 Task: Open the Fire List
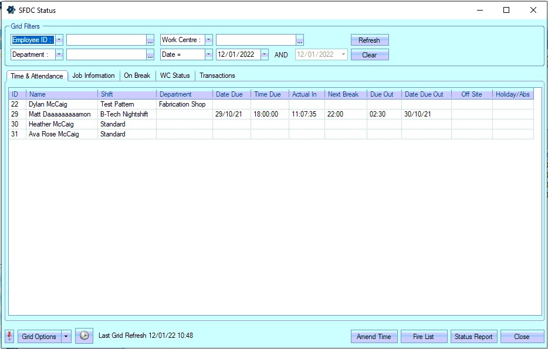[x=423, y=337]
